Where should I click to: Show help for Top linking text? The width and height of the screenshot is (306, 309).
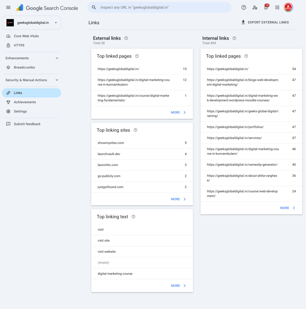tap(133, 217)
